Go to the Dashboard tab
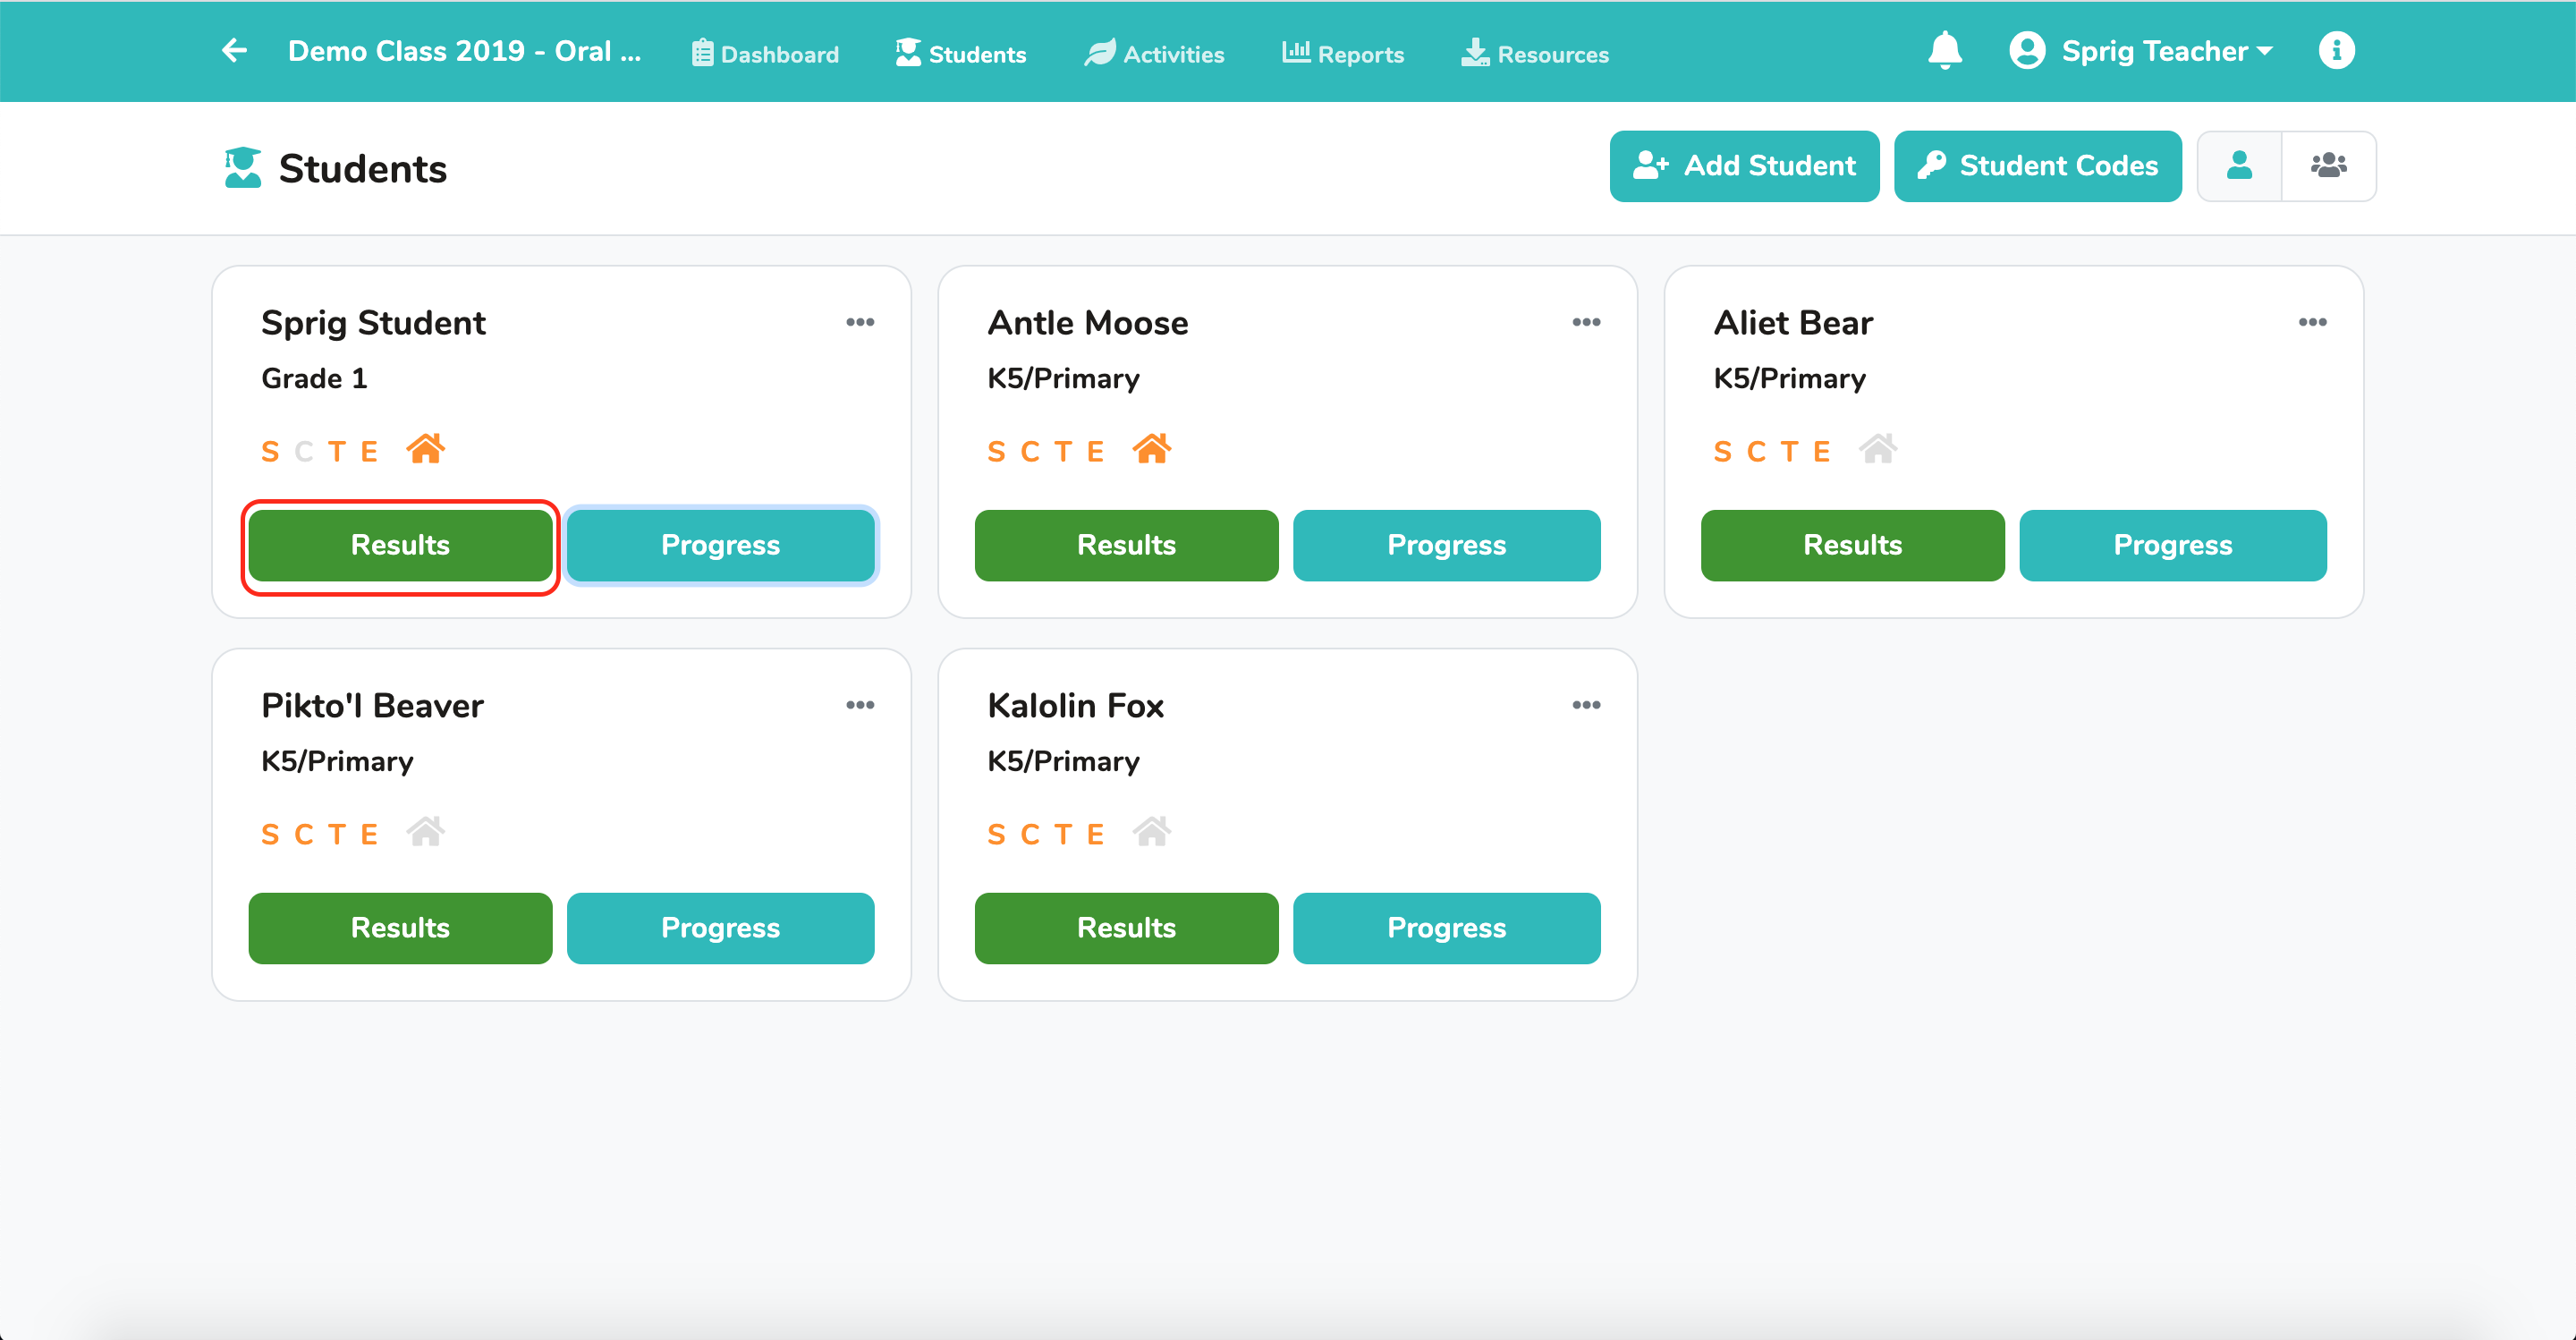Viewport: 2576px width, 1340px height. click(x=765, y=54)
